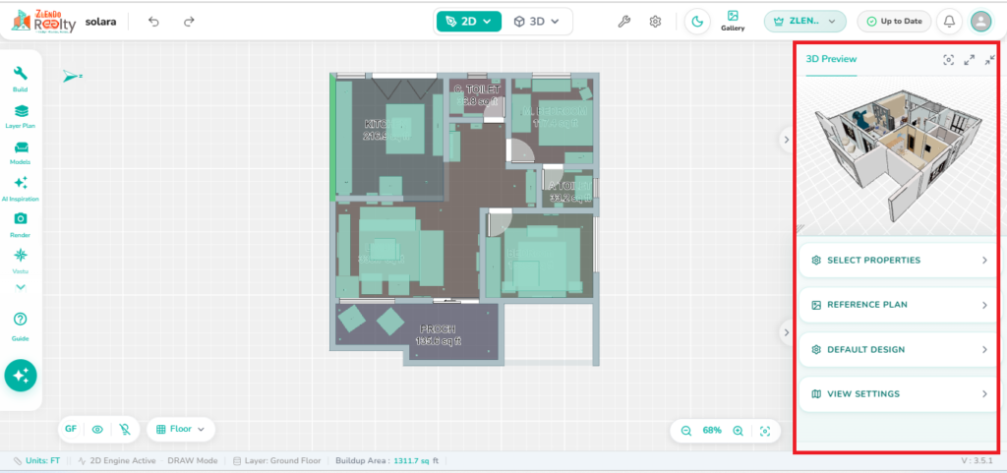The width and height of the screenshot is (1007, 473).
Task: Select the A. TOILET room label
Action: pyautogui.click(x=569, y=192)
